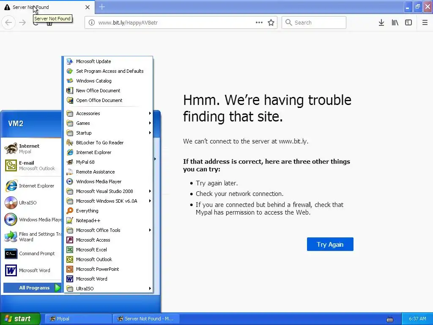Select the Server Not Found tab
Image resolution: width=433 pixels, height=325 pixels.
click(47, 7)
